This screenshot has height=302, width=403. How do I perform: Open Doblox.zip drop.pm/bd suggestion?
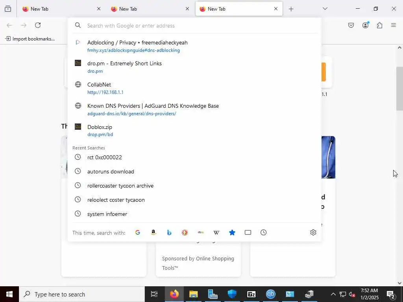tap(194, 131)
